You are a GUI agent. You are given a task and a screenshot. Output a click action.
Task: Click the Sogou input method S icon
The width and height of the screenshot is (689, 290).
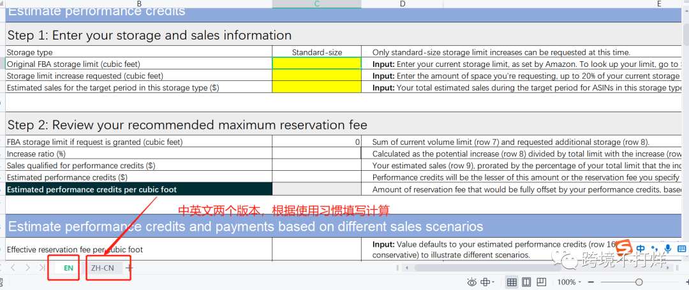click(625, 249)
